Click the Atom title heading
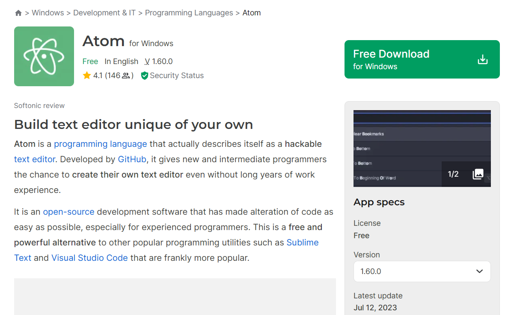Image resolution: width=508 pixels, height=315 pixels. tap(104, 41)
